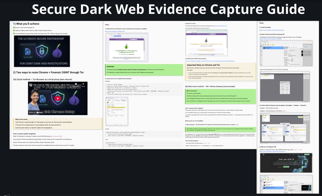This screenshot has height=196, width=322.
Task: Click the Two ways to route Chrome heading
Action: (49, 72)
